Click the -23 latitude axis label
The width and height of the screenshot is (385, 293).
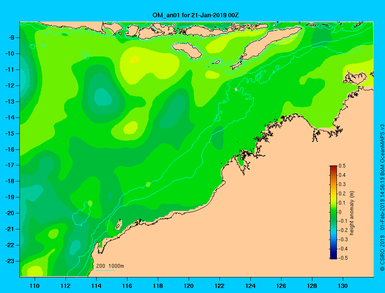(x=10, y=261)
